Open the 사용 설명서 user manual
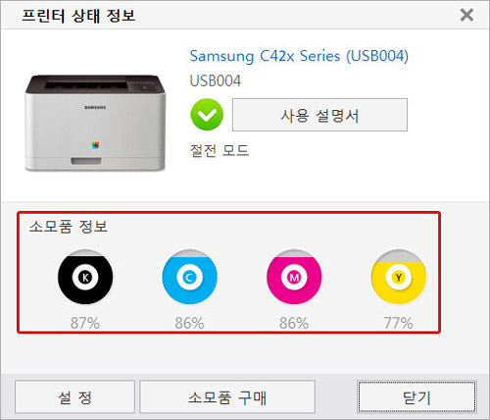The image size is (490, 420). pos(319,115)
